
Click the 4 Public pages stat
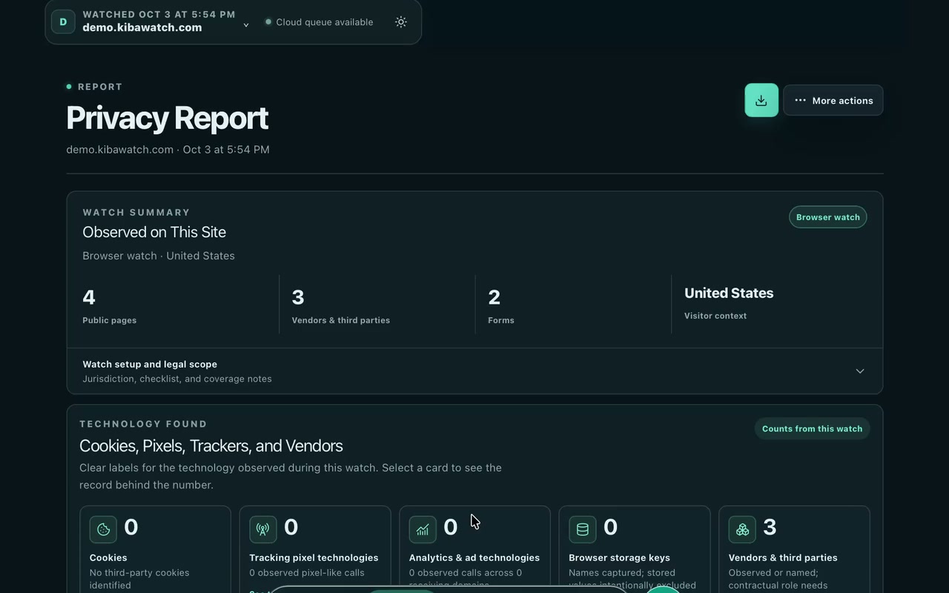(x=109, y=305)
